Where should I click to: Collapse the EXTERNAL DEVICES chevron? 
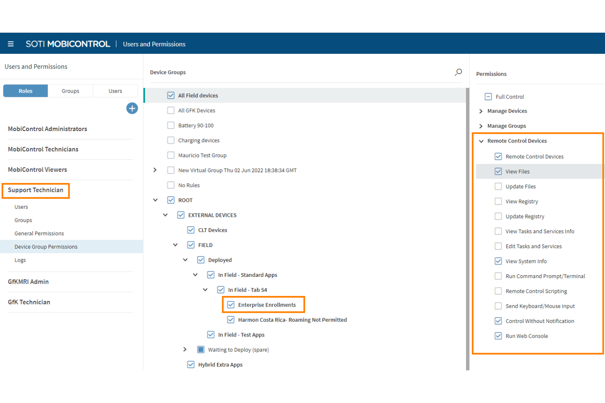[x=165, y=215]
